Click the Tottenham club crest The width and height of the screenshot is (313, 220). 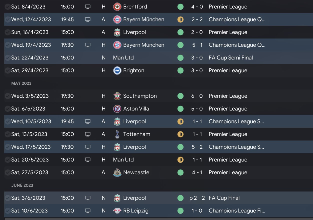tap(117, 134)
